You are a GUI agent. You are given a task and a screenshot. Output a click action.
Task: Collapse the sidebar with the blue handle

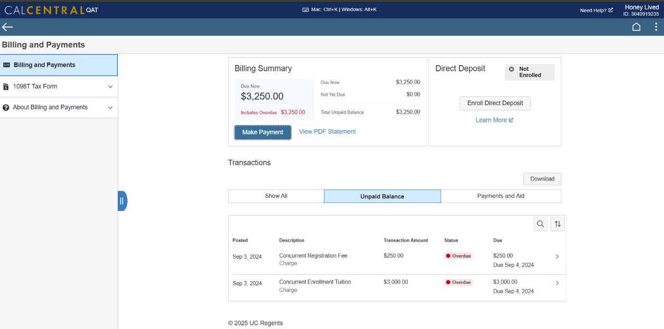121,200
